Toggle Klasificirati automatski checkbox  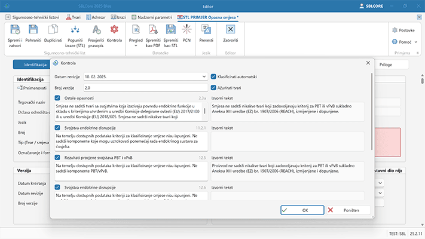tap(214, 77)
